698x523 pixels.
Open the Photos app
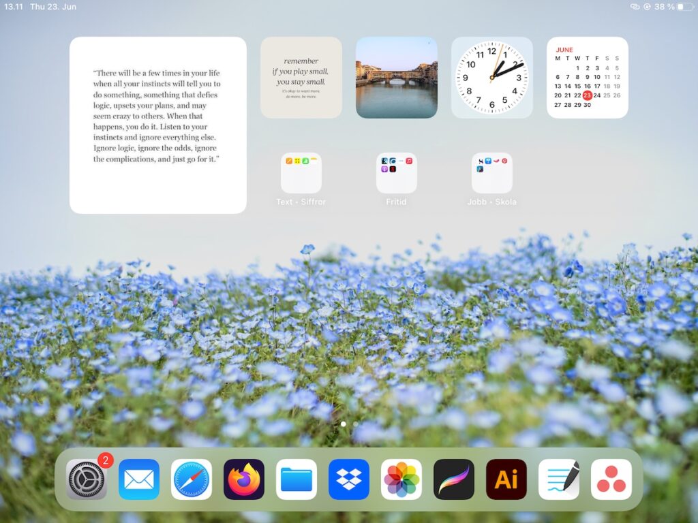[x=401, y=479]
